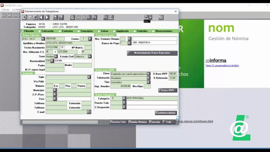Switch to the Observaciones radio option
The width and height of the screenshot is (270, 152).
153,31
